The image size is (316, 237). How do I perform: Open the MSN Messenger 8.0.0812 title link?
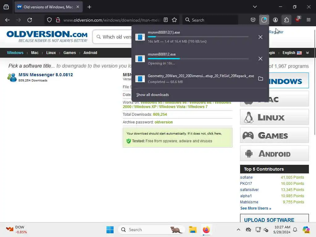[x=46, y=75]
